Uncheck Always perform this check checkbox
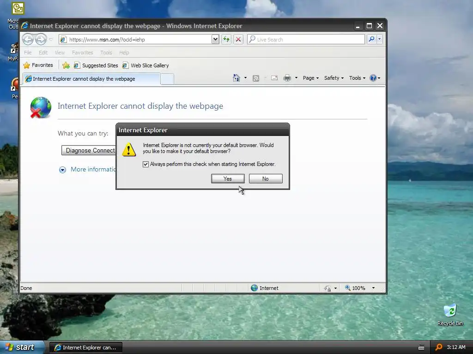 pos(146,164)
